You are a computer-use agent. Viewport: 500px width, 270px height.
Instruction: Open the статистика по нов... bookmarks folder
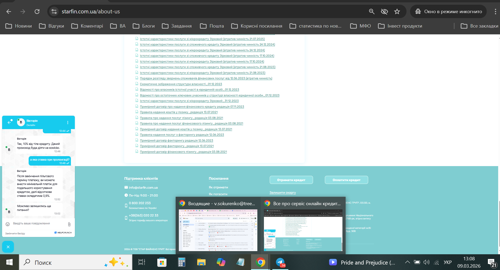315,26
